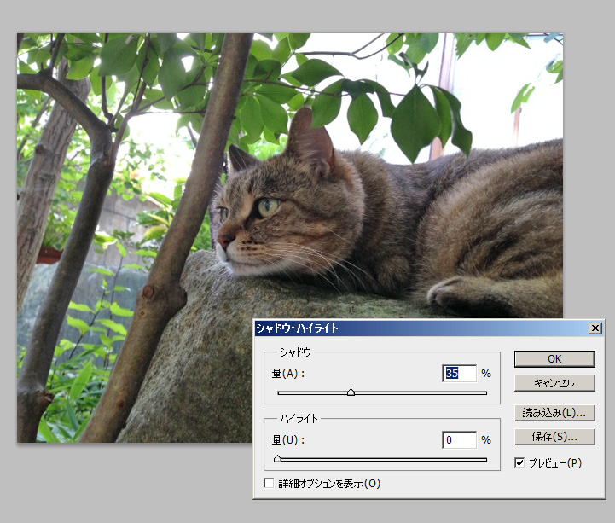Click the シャドウ group label

point(295,352)
